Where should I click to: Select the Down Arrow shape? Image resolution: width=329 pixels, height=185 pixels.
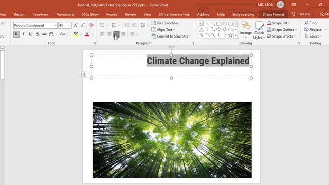pos(225,29)
